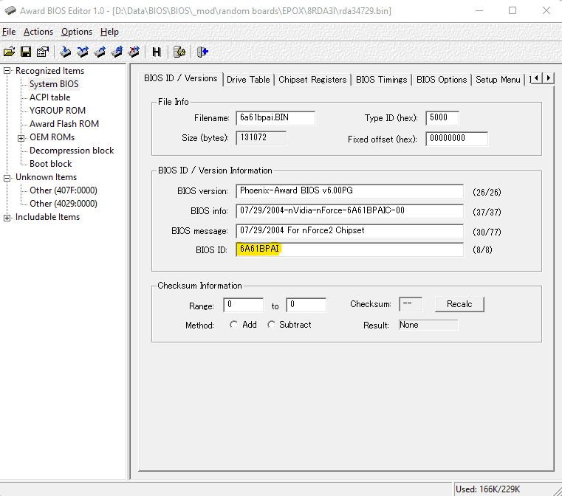
Task: Switch to the BIOS Timings tab
Action: coord(381,80)
